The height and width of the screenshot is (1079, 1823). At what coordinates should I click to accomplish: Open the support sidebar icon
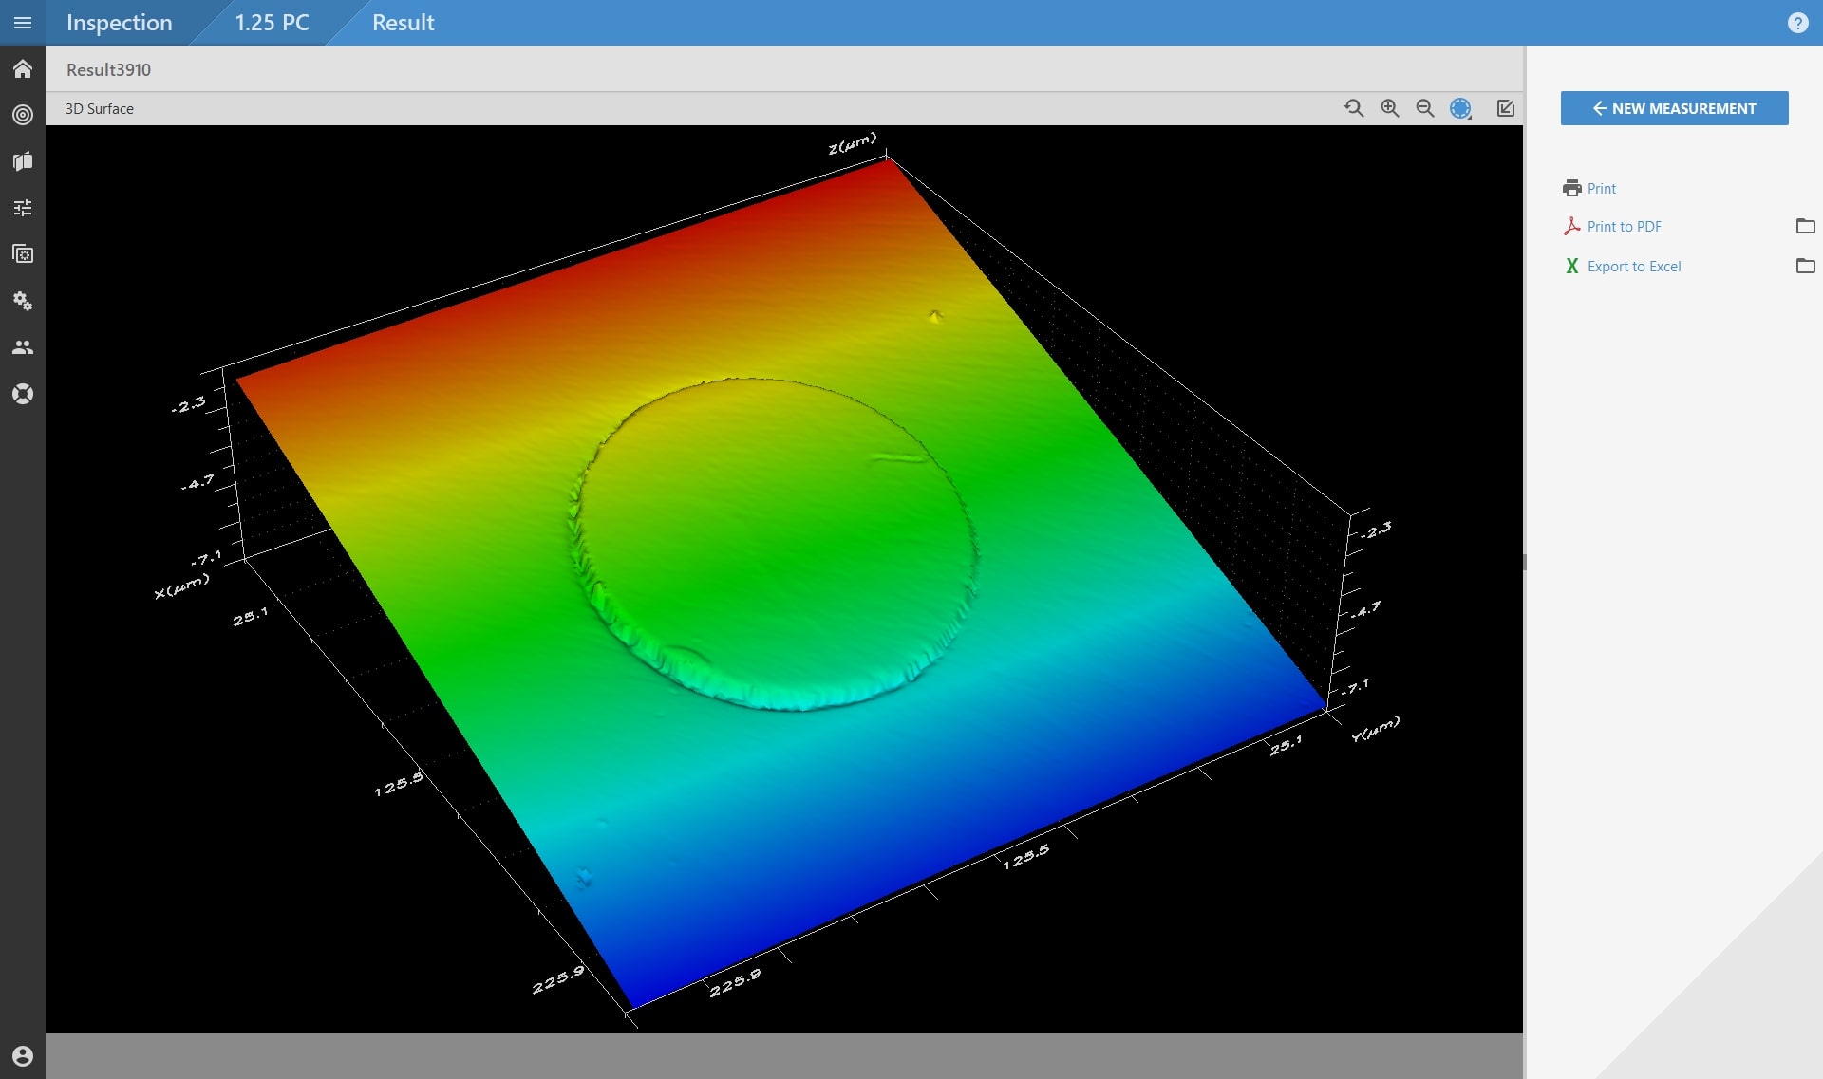22,393
